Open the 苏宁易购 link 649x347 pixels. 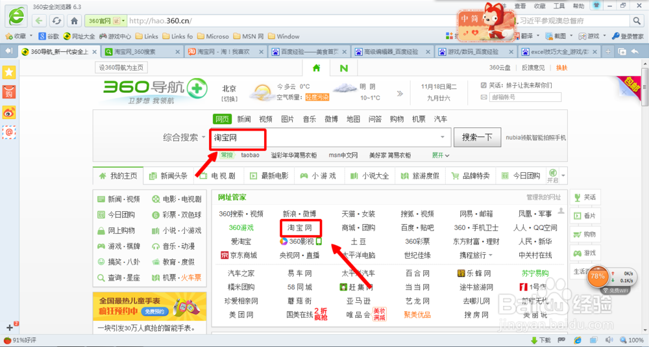(535, 273)
